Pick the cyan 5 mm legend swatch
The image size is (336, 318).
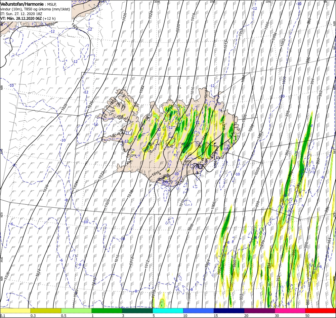pos(168,311)
